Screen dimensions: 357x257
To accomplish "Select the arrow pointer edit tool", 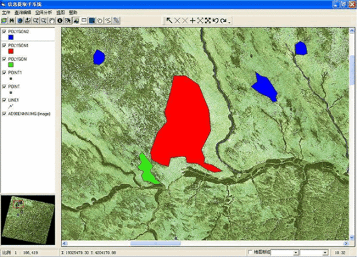I will pos(169,21).
